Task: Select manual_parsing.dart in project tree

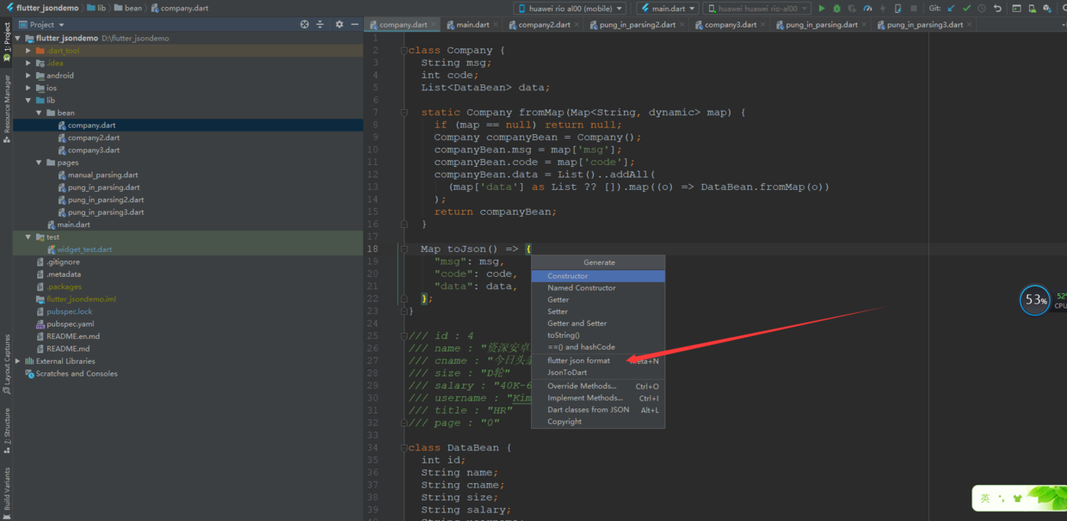Action: [x=102, y=175]
